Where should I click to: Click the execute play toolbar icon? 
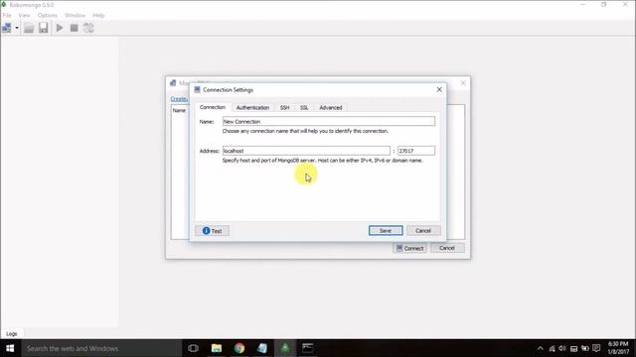point(60,28)
